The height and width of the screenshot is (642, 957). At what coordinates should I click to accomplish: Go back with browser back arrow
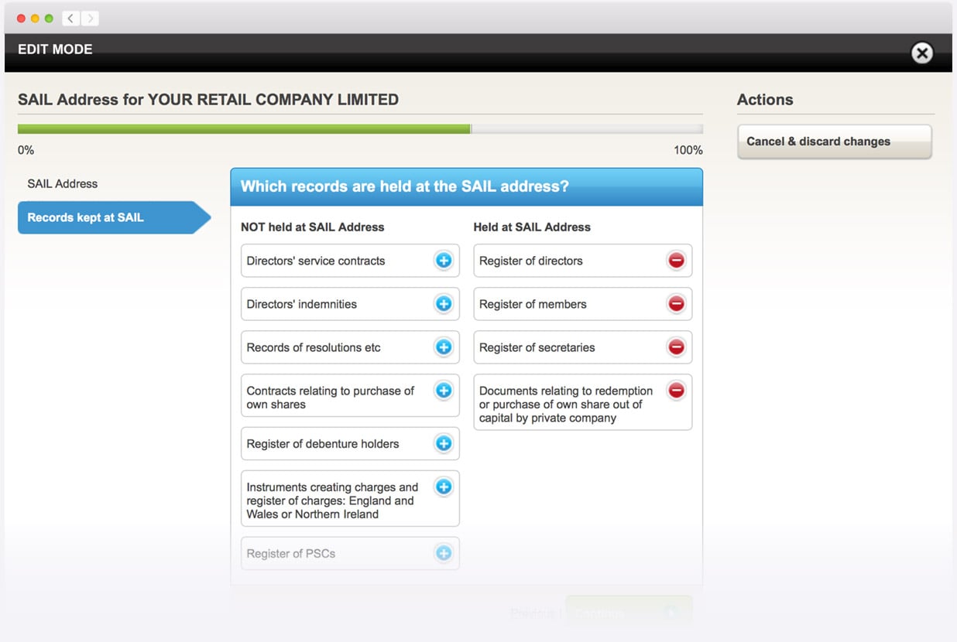coord(71,18)
